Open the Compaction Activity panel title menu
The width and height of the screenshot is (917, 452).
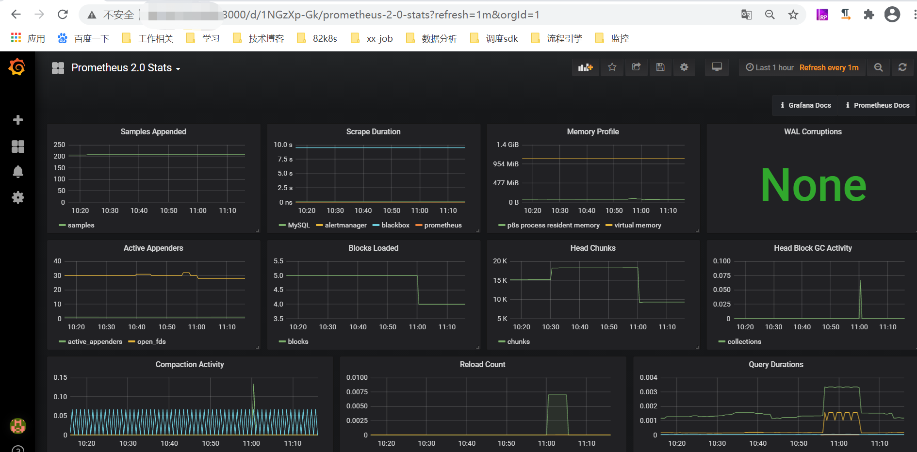[190, 364]
